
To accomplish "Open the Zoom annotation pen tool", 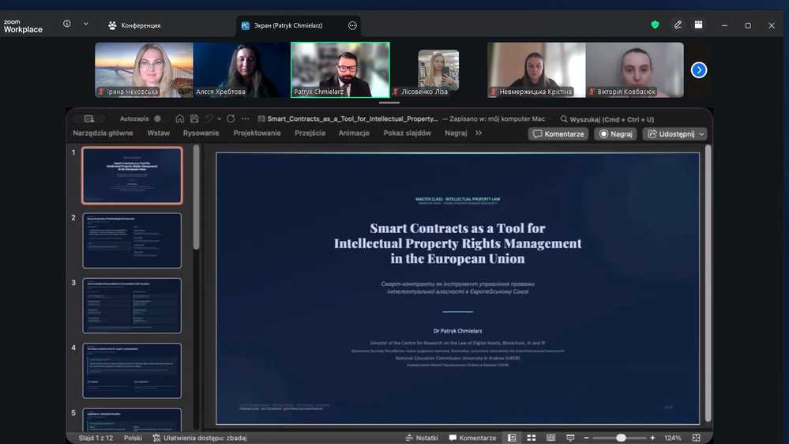I will (x=678, y=25).
